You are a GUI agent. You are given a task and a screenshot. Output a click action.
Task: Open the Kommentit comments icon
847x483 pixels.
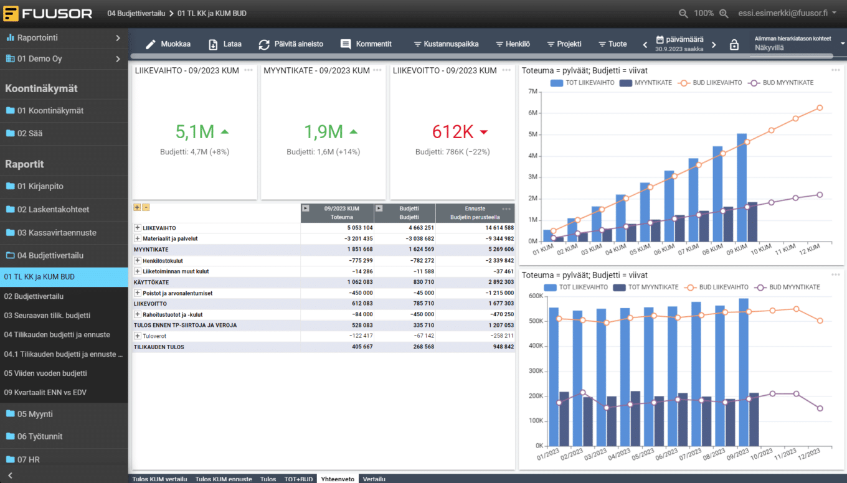pos(346,44)
